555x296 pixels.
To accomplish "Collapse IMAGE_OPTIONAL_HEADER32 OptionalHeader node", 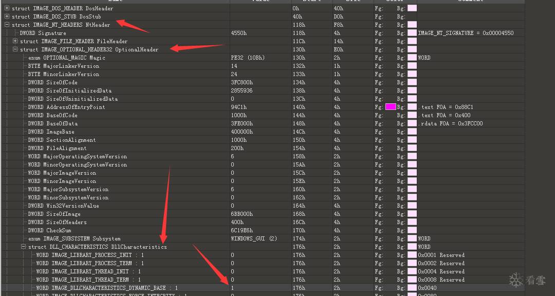I will (15, 49).
